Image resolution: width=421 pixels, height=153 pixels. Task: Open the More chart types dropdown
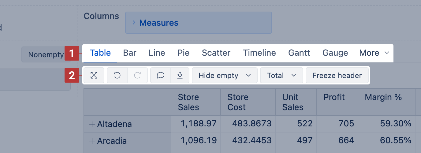374,53
